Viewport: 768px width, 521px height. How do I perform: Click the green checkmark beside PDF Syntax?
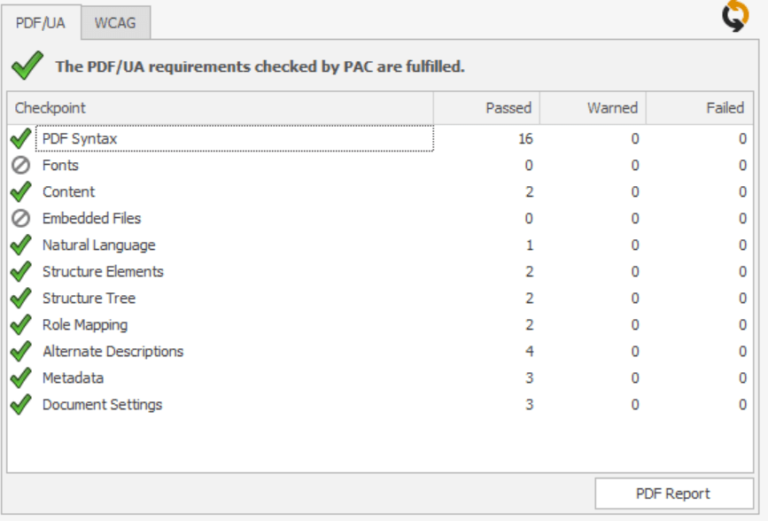[20, 139]
